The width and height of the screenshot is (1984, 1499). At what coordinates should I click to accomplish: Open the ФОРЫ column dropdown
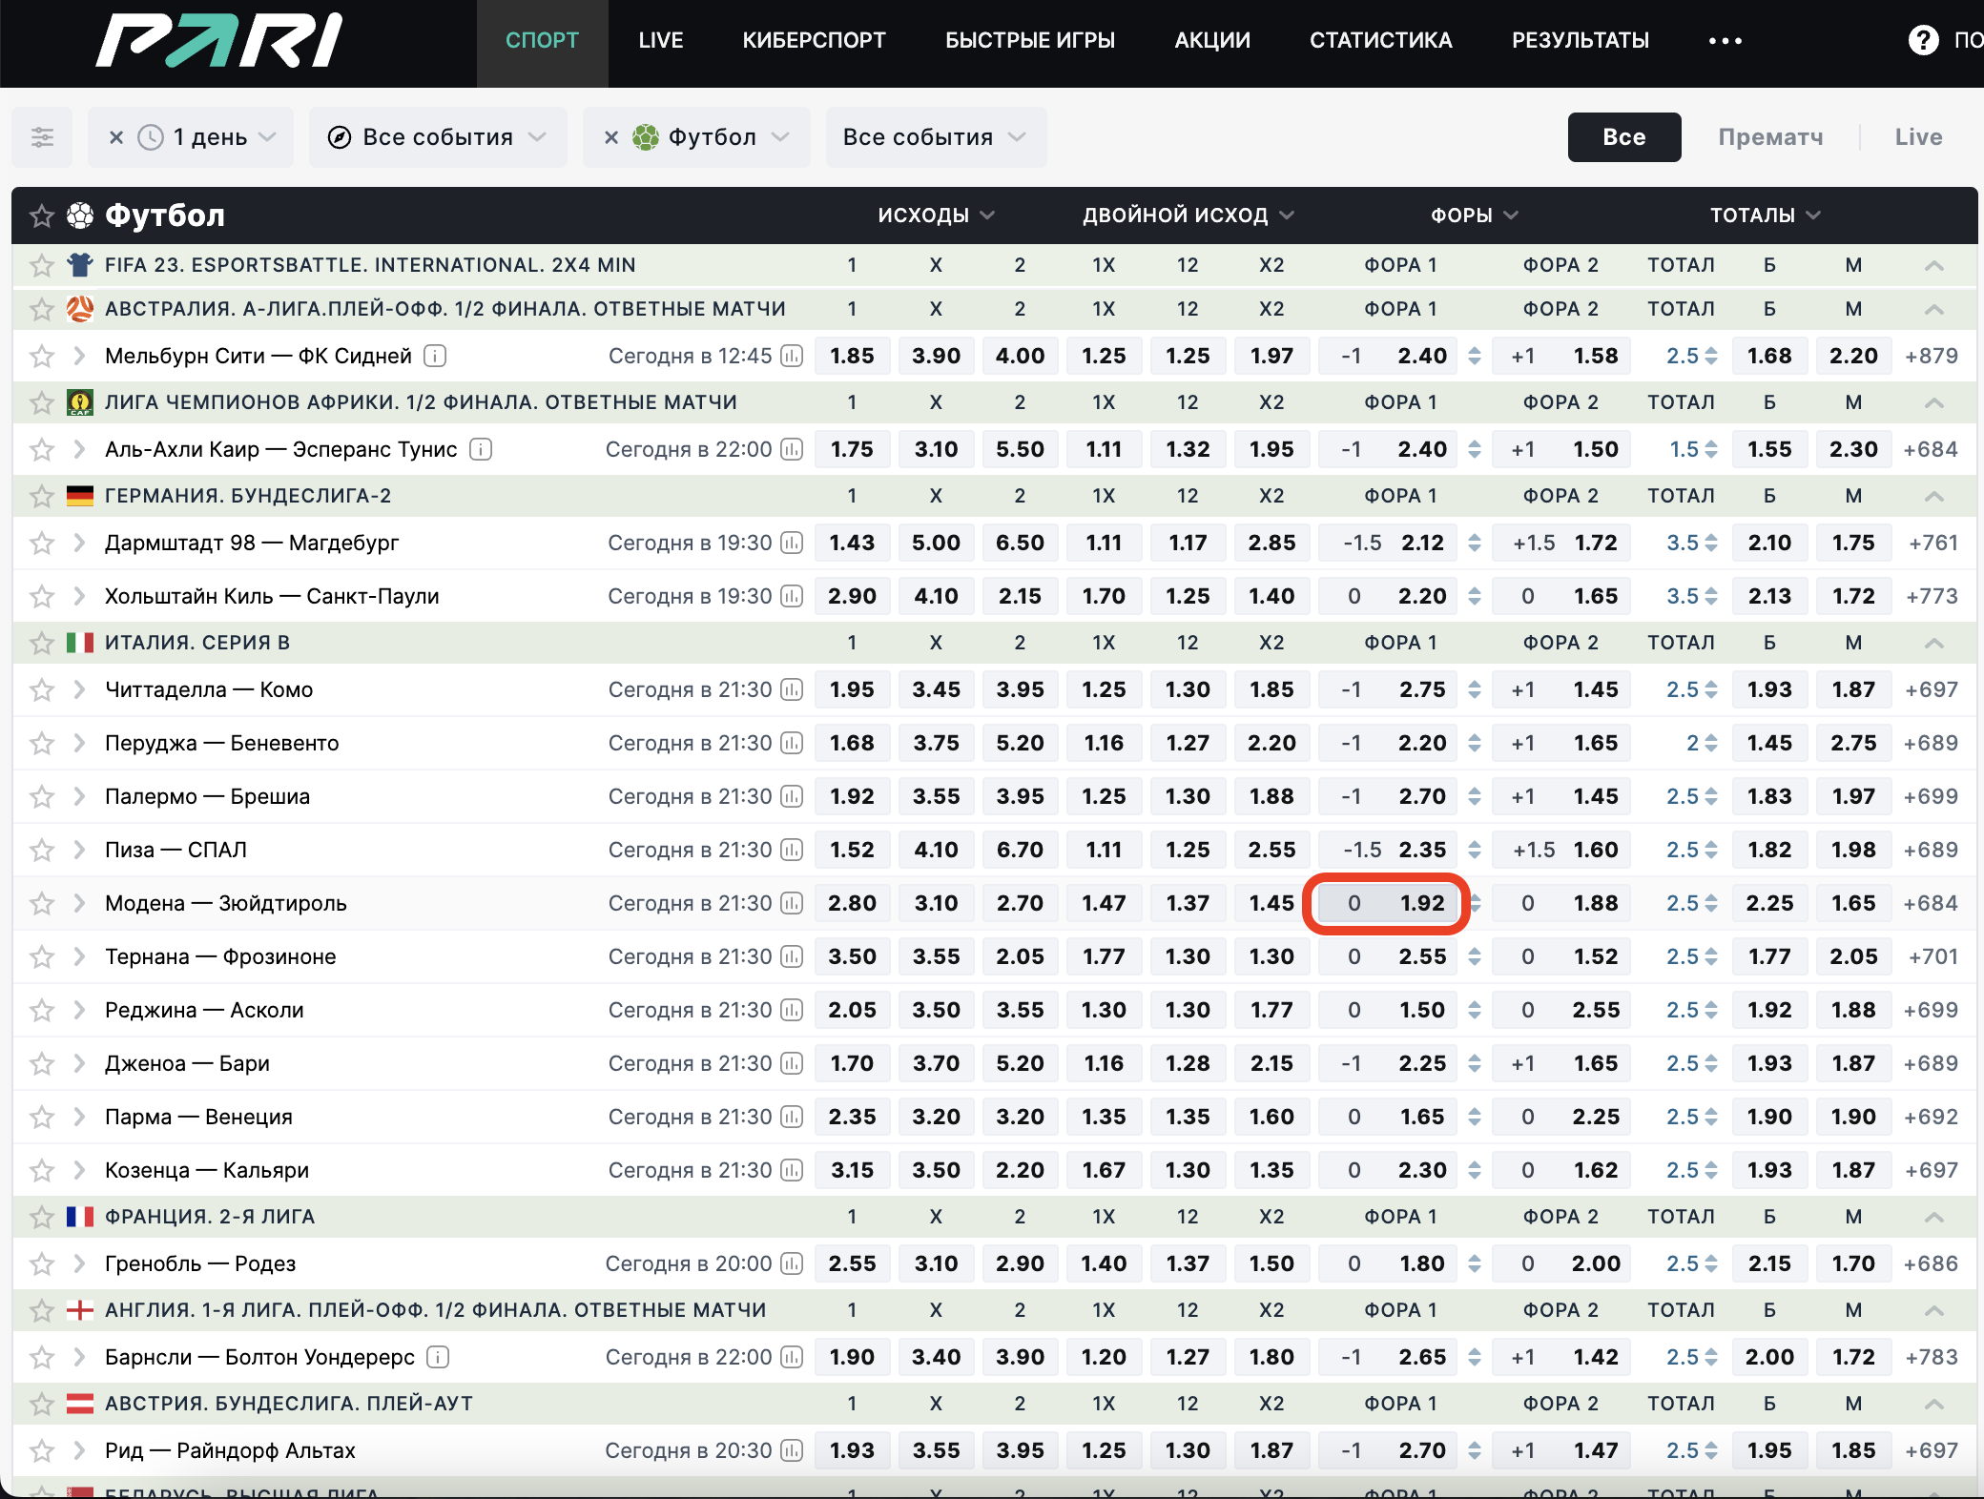1474,216
